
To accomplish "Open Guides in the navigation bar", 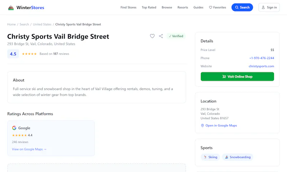I will 198,7.
